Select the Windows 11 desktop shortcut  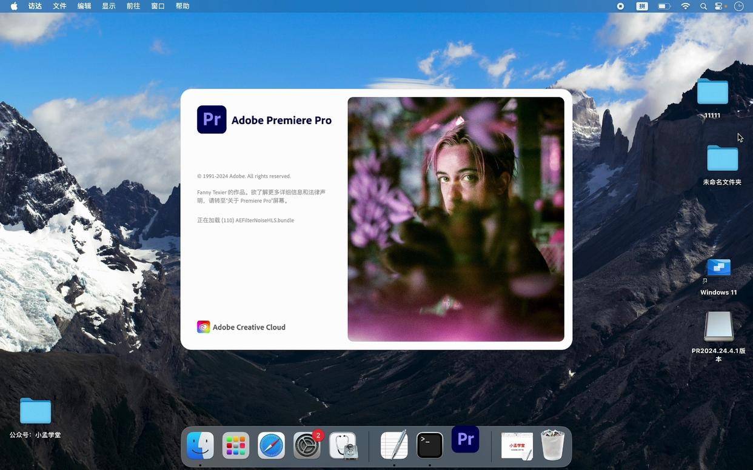[x=718, y=277]
